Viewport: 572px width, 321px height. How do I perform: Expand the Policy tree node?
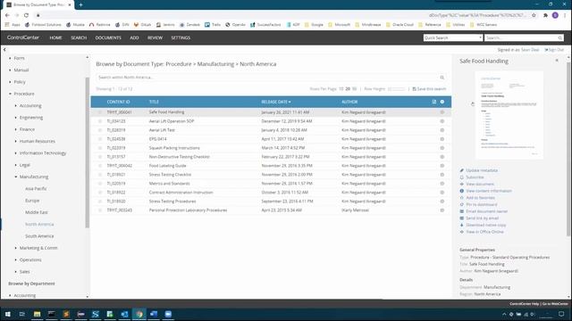pos(10,82)
